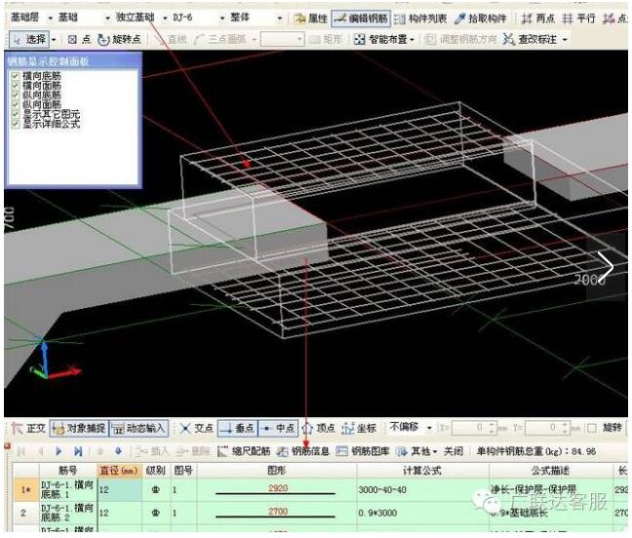This screenshot has height=538, width=632.
Task: Open the empty combo box beside 三点画弧
Action: (282, 39)
